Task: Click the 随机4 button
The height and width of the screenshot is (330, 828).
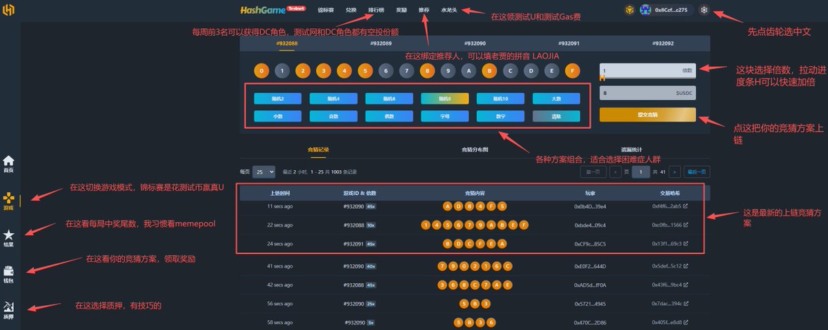Action: pos(334,99)
